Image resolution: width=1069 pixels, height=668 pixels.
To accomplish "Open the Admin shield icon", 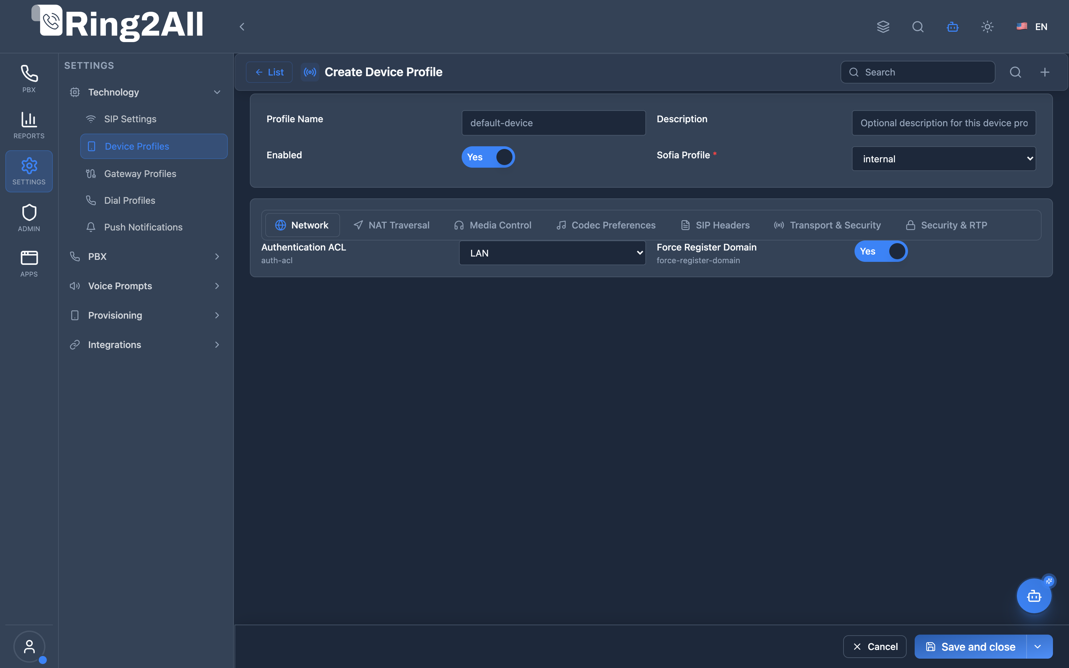I will 29,217.
